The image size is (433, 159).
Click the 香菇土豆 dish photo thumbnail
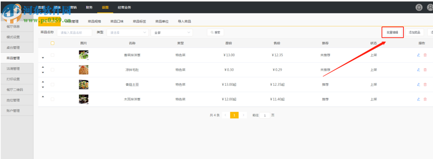83,85
